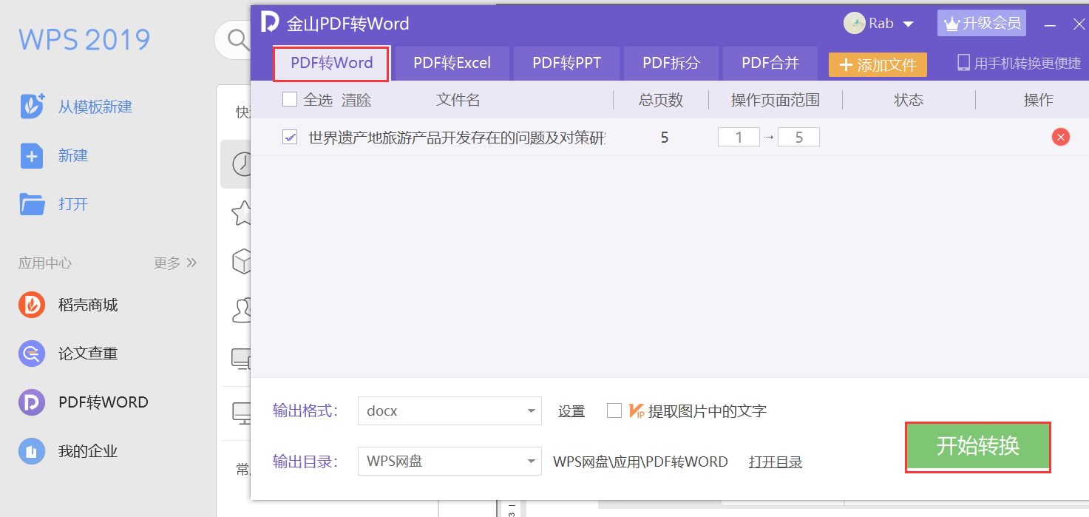Open the 设置 link

coord(571,411)
